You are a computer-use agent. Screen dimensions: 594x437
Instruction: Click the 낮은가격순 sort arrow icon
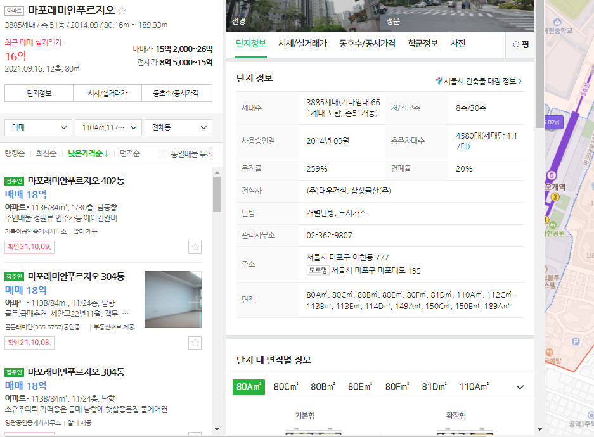tap(107, 154)
